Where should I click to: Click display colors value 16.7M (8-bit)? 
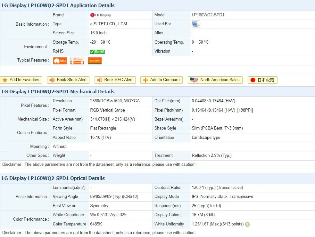click(203, 215)
